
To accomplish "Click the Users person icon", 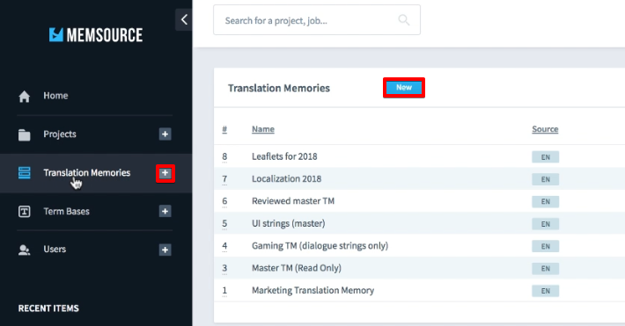I will (25, 250).
